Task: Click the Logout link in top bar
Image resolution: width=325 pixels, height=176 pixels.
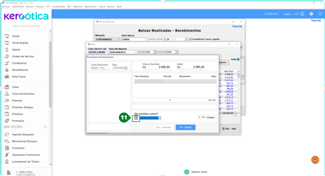Action: 287,14
